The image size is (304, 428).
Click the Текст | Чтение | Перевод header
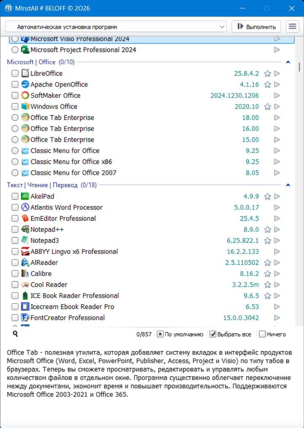pos(52,185)
